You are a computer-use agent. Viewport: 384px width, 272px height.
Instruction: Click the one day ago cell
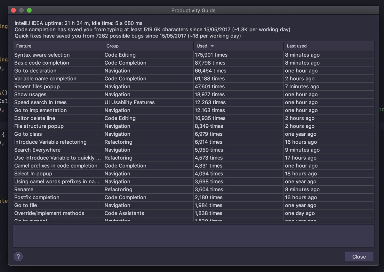tap(329, 213)
